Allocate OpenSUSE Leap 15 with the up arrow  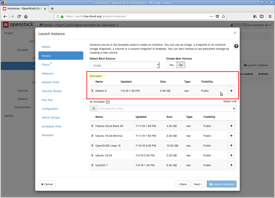(231, 145)
